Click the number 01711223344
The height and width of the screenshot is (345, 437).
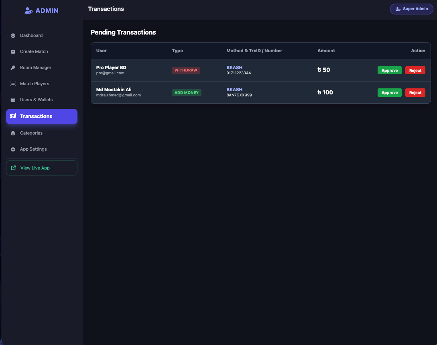[x=239, y=73]
